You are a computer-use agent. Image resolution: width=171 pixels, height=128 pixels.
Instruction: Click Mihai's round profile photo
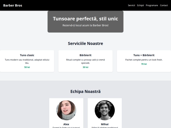pyautogui.click(x=105, y=110)
